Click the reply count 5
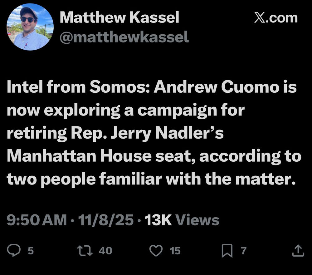 pyautogui.click(x=31, y=251)
